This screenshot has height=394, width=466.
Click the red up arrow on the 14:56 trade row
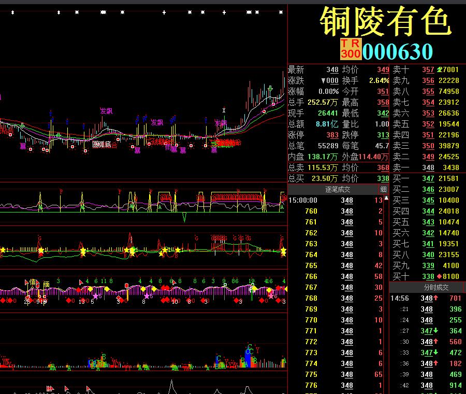pos(435,298)
